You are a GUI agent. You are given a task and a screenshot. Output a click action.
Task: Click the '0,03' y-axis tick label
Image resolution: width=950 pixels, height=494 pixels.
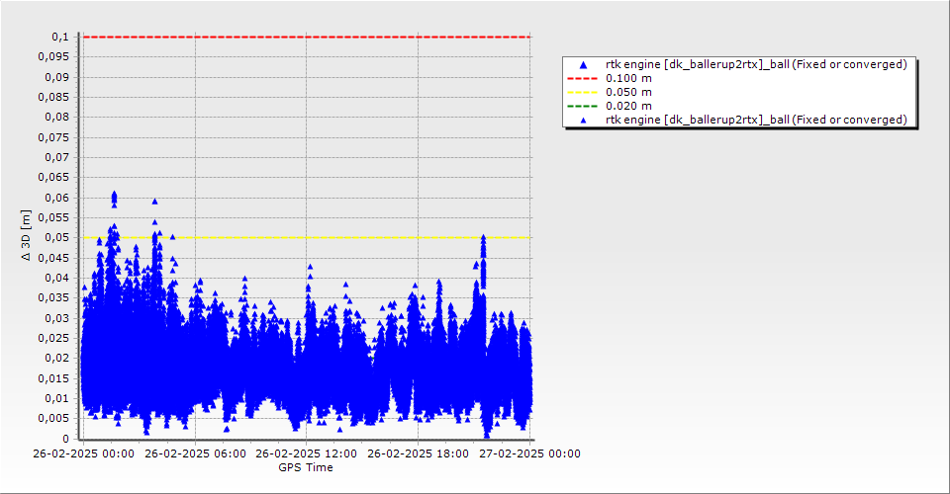(x=57, y=319)
